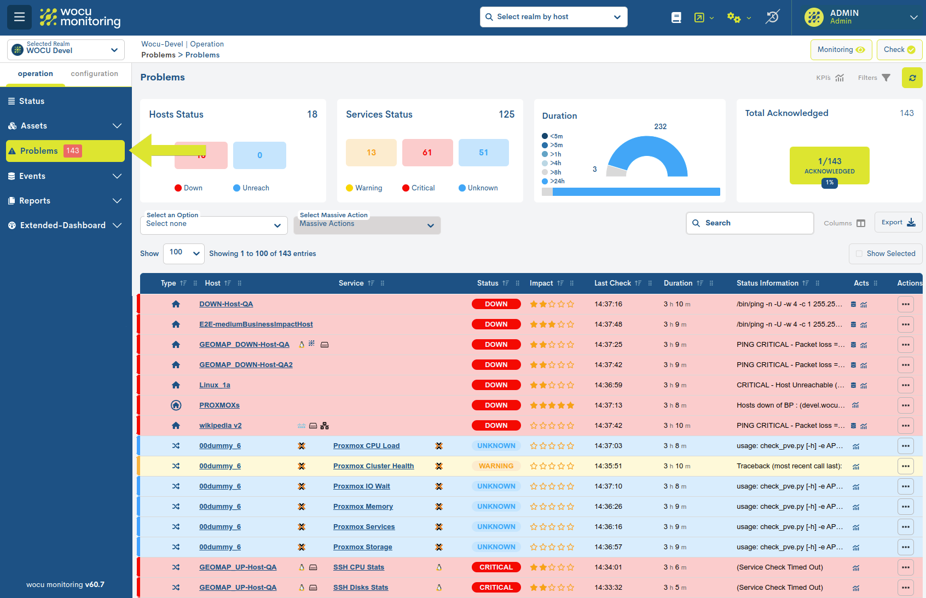This screenshot has width=926, height=598.
Task: Open the log icon for E2E-mediumBusinessImpactHost row
Action: coord(853,324)
